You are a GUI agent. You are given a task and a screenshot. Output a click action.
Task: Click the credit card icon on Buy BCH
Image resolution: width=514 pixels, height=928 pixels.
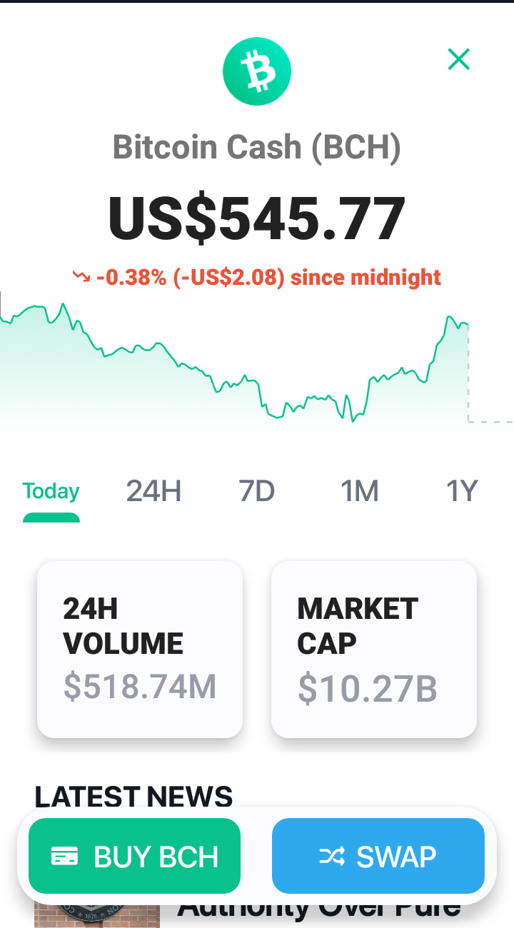65,856
